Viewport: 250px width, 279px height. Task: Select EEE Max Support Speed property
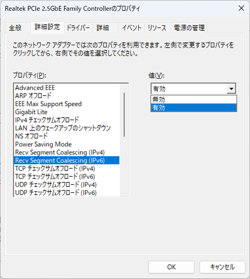click(x=67, y=104)
